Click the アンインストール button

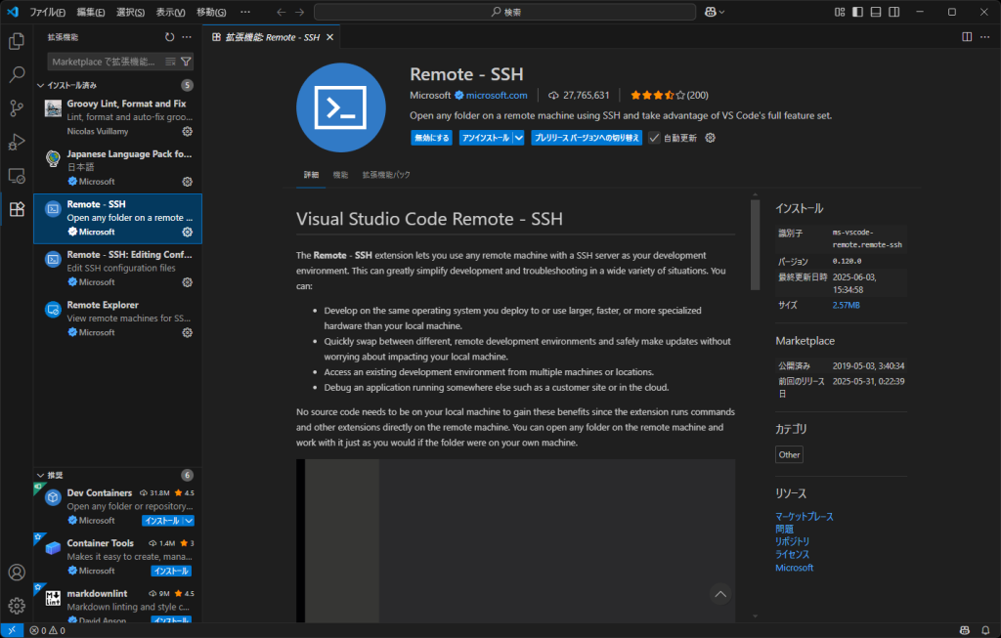pos(486,138)
